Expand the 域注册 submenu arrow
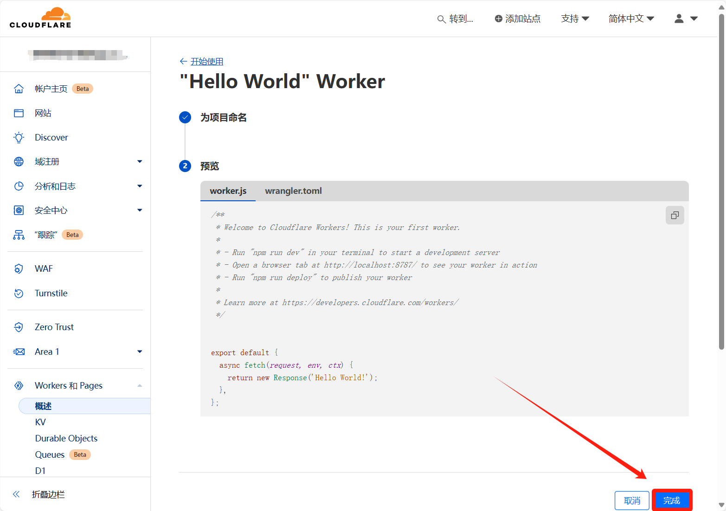This screenshot has height=511, width=726. (140, 162)
